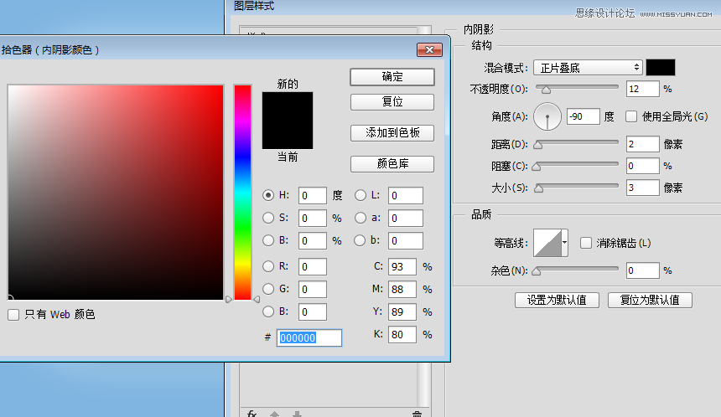
Task: Click the move effect up arrow
Action: [x=274, y=414]
